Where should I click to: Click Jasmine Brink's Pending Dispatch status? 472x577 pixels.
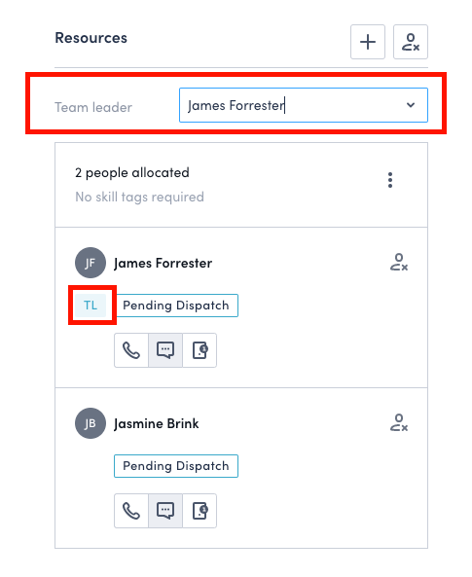[x=176, y=466]
